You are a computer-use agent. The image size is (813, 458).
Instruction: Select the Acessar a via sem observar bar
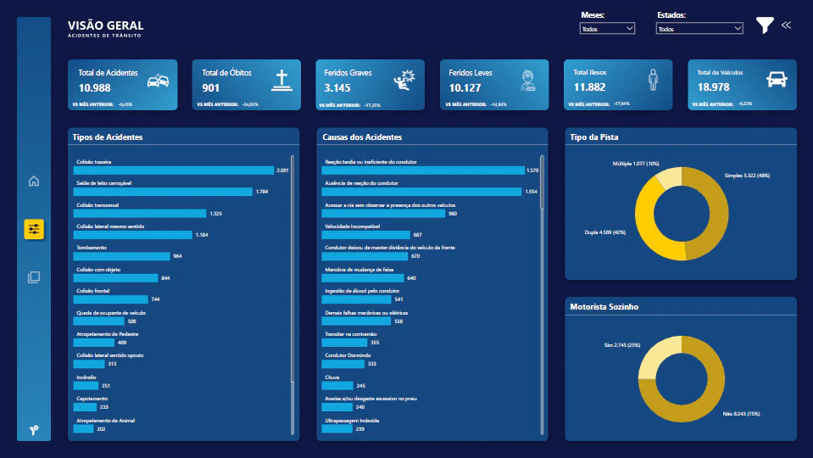coord(384,213)
